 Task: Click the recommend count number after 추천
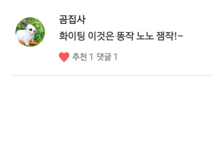91,57
